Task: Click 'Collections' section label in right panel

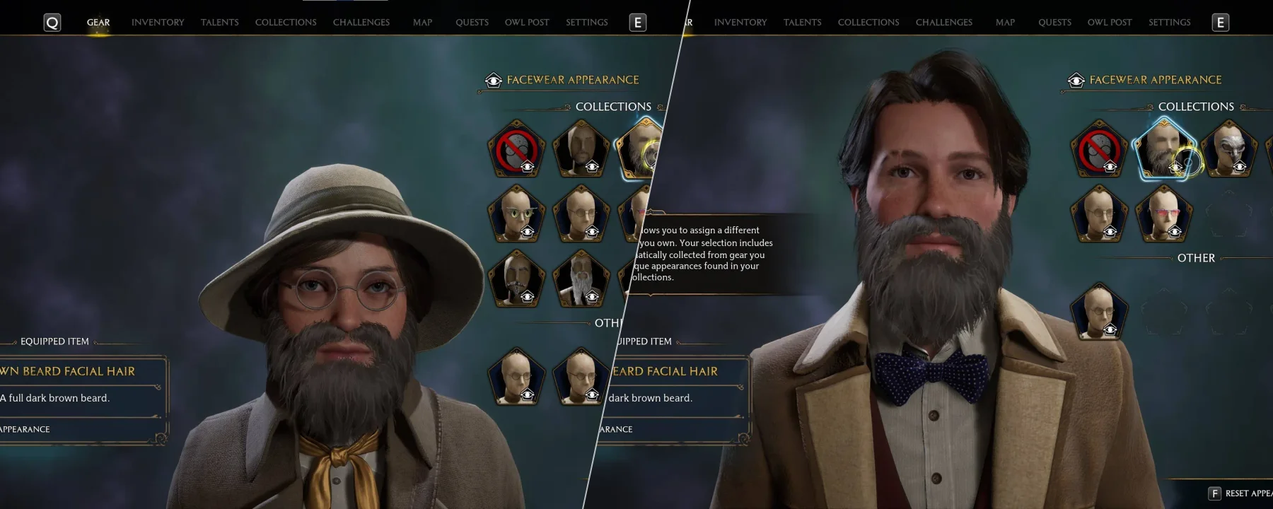Action: 1196,107
